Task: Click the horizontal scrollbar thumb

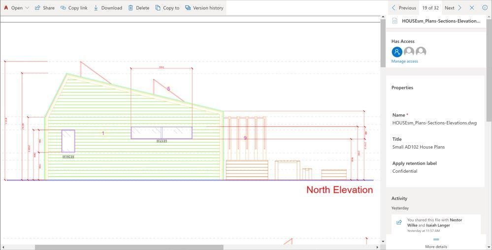Action: (129, 247)
